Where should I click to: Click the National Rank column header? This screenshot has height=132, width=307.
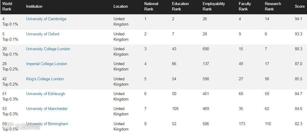(151, 6)
